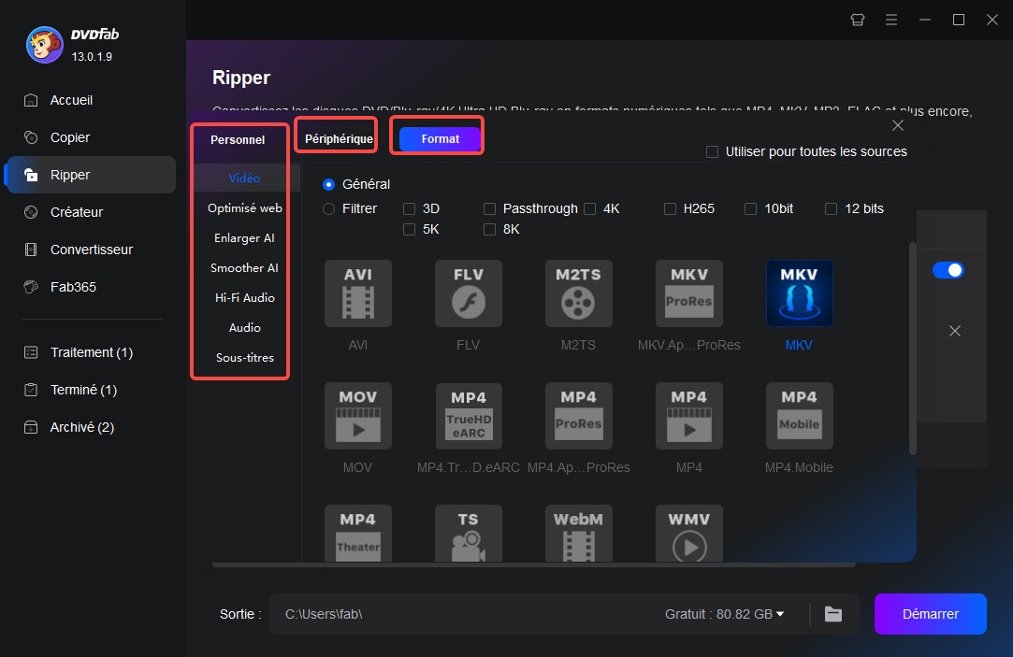
Task: Check the Passthrough filter checkbox
Action: pyautogui.click(x=490, y=209)
